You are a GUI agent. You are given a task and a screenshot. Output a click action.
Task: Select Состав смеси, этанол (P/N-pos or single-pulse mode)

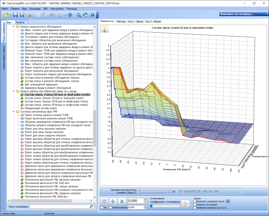(56, 105)
